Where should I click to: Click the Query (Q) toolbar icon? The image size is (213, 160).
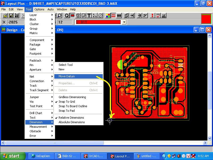[x=67, y=15]
